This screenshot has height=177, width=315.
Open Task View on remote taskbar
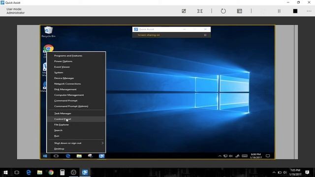[56, 156]
